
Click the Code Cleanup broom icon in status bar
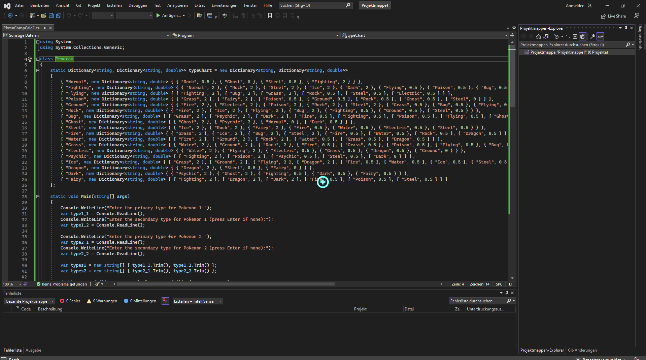coord(97,284)
